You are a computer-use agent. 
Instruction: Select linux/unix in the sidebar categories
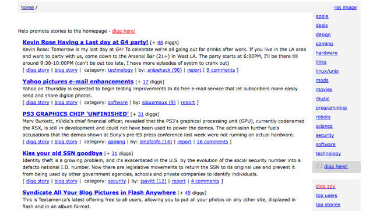[x=328, y=71]
